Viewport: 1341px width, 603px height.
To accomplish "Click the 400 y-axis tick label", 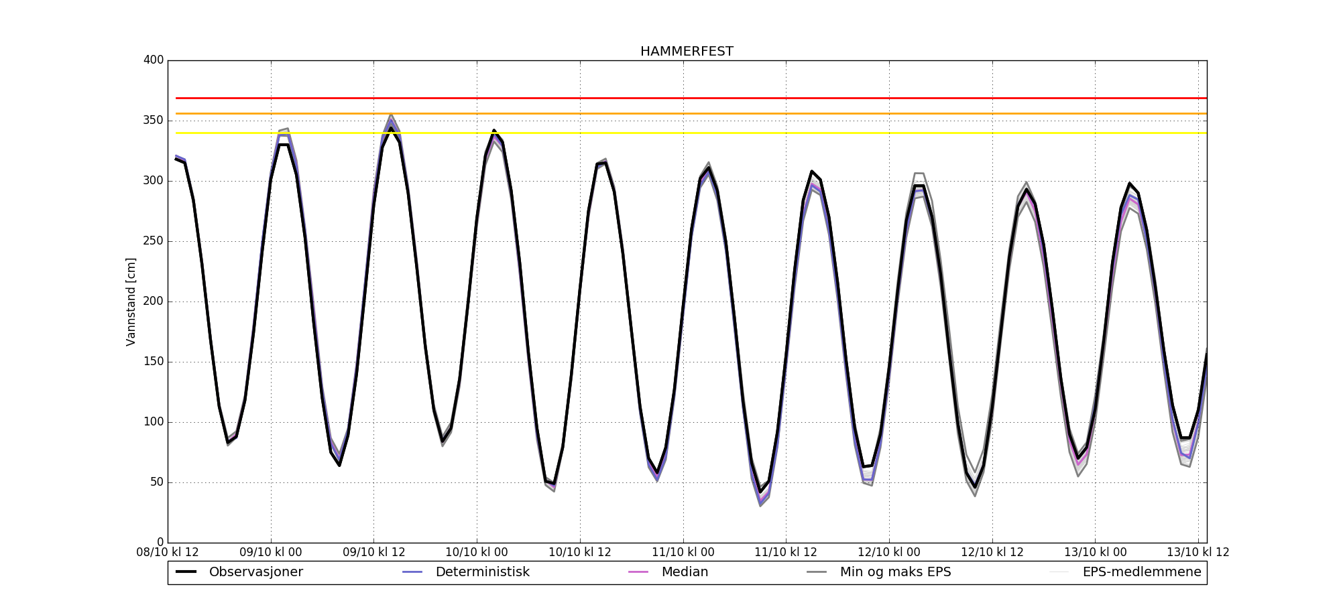I will tap(154, 60).
